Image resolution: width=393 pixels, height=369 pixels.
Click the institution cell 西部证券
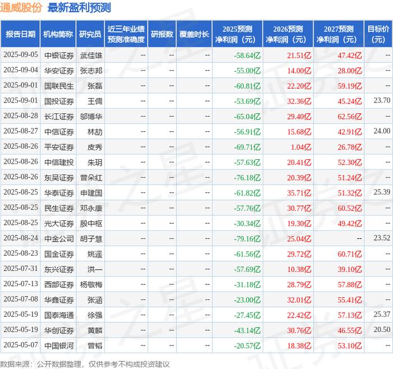(x=59, y=285)
